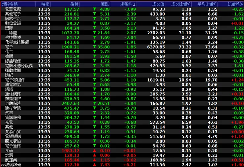Click the 比重差% column header

[231, 4]
